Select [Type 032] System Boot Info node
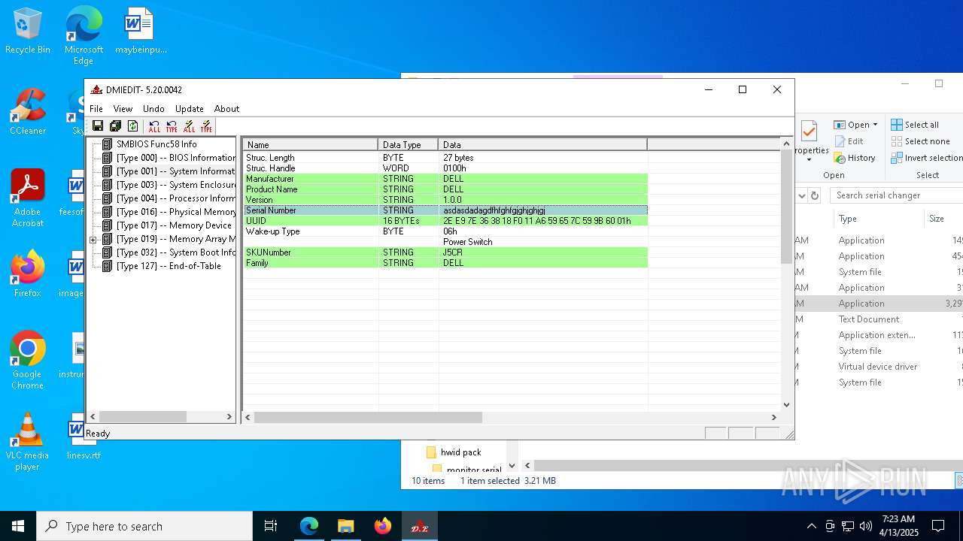Screen dimensions: 963x541 pyautogui.click(x=175, y=252)
